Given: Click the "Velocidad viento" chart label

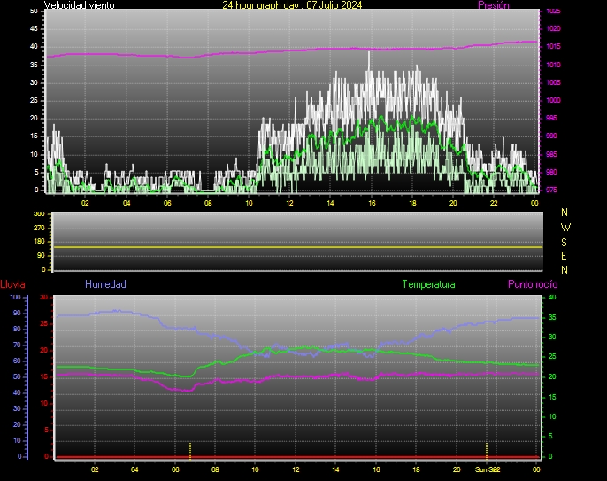Looking at the screenshot, I should point(79,5).
